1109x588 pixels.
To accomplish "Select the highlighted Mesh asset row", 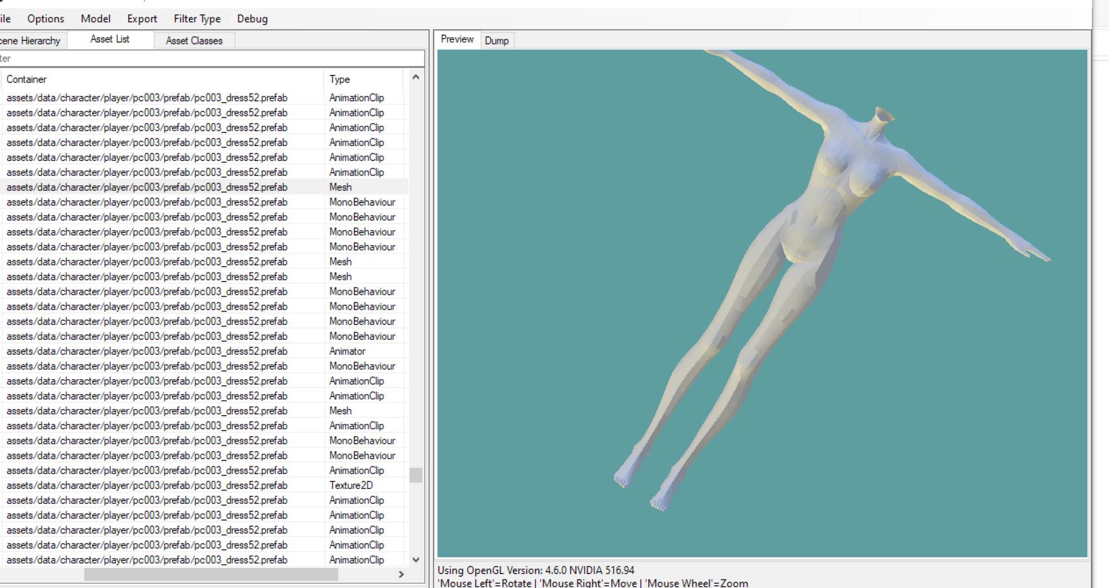I will 204,187.
